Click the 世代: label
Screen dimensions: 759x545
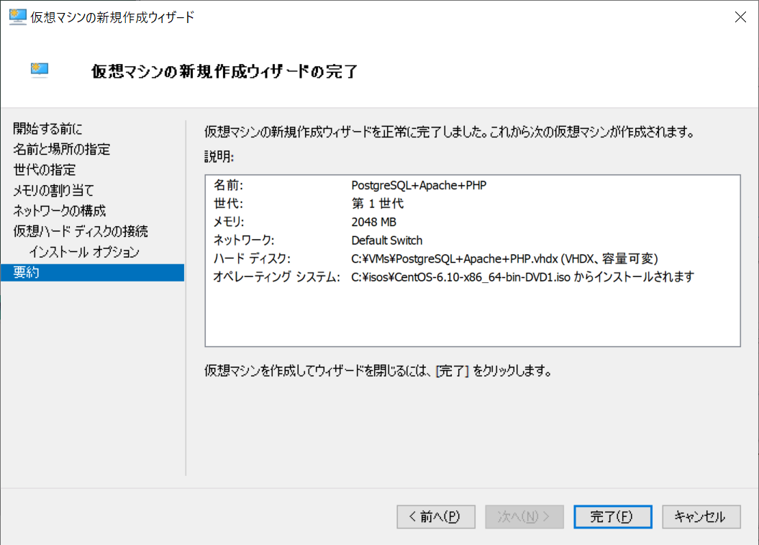tap(229, 204)
